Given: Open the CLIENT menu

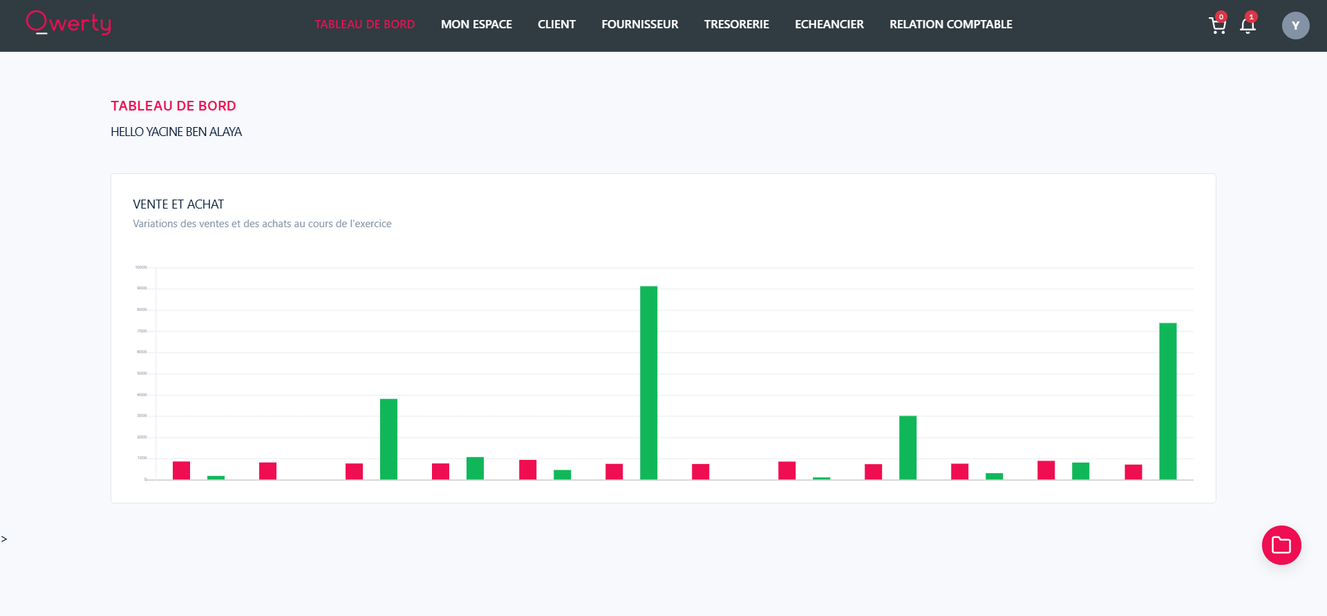Looking at the screenshot, I should (x=556, y=24).
